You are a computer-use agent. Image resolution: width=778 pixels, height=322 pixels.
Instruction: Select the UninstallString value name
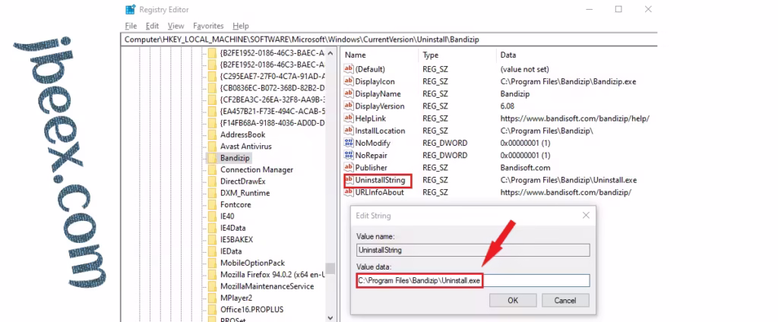pos(380,180)
